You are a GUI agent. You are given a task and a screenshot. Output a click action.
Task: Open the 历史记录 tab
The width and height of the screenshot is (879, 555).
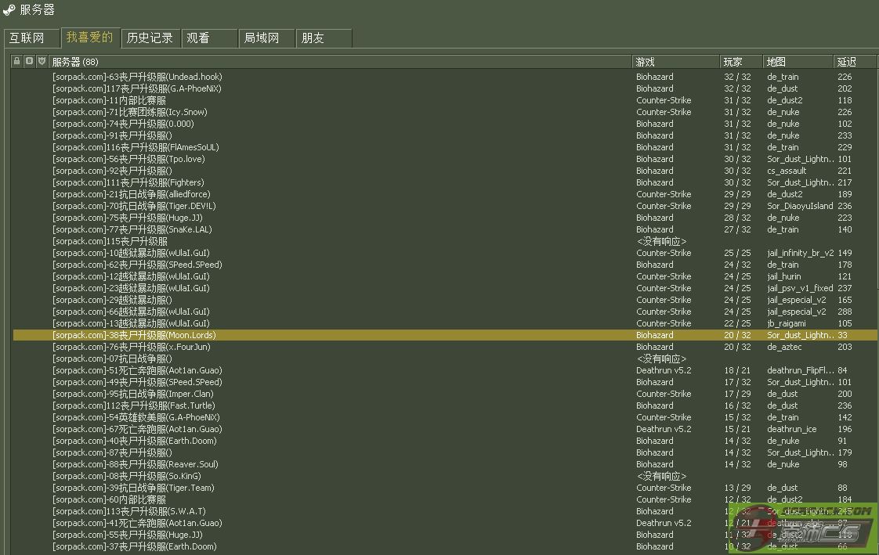pyautogui.click(x=150, y=38)
